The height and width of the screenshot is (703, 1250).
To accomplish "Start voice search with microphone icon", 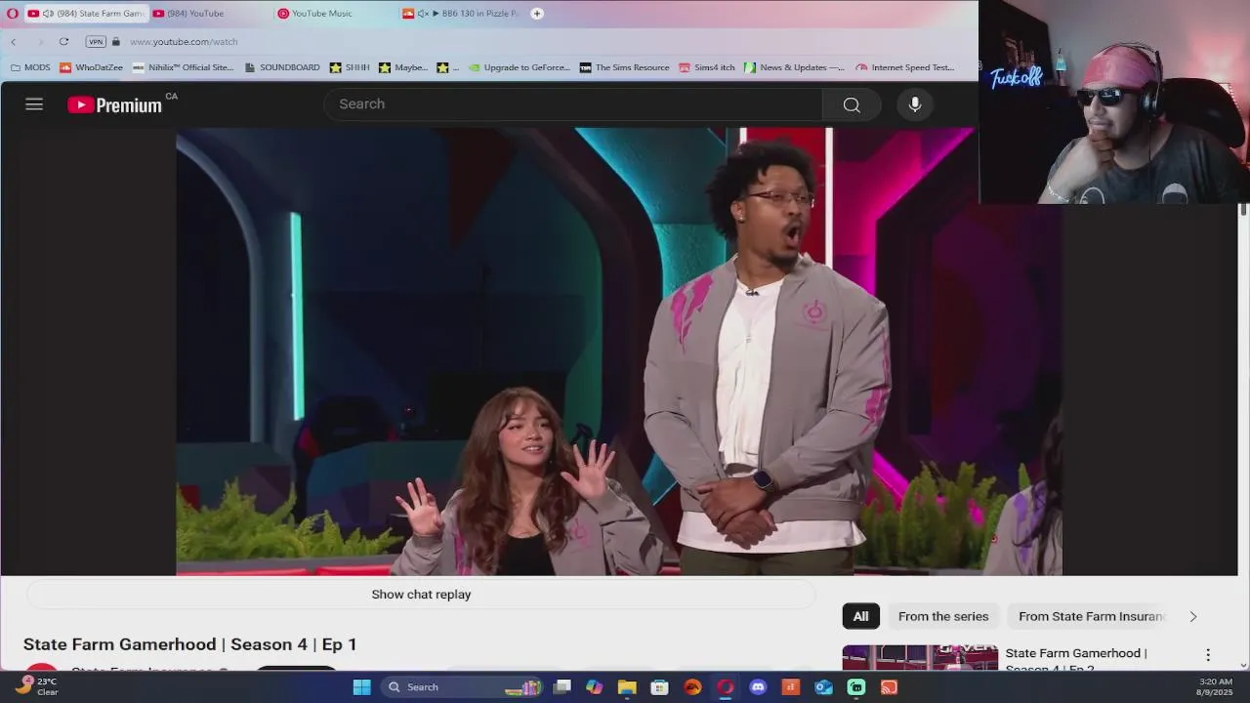I will (x=915, y=104).
